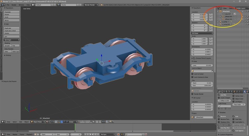Screen dimensions: 249x136
Task: Click the Rotate button
Action: pyautogui.click(x=12, y=15)
